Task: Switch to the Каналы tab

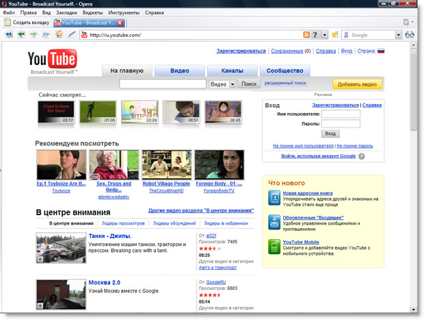Action: [232, 71]
